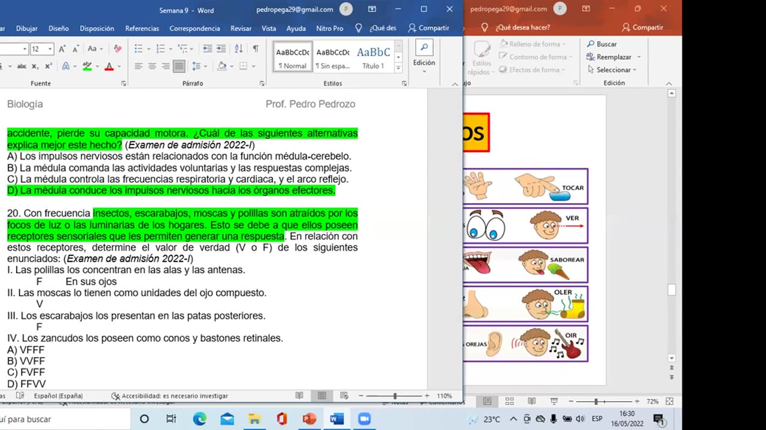This screenshot has width=766, height=430.
Task: Expand highlight color dropdown arrow
Action: pyautogui.click(x=96, y=66)
